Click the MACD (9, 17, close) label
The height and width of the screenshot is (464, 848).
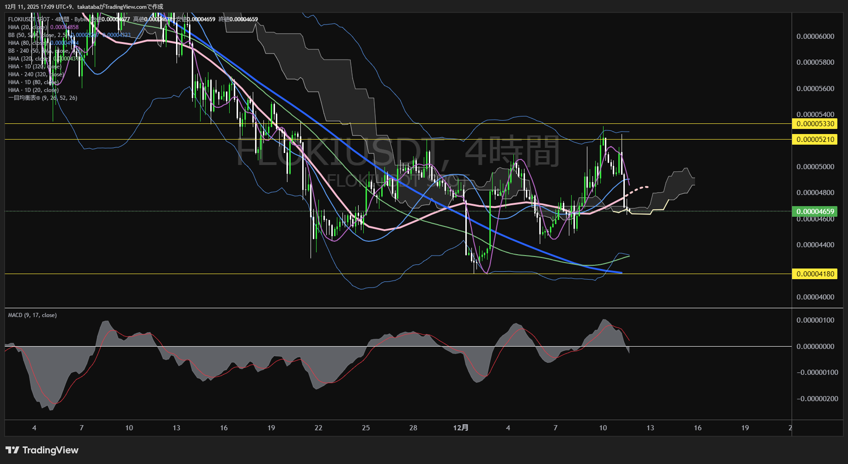point(32,315)
